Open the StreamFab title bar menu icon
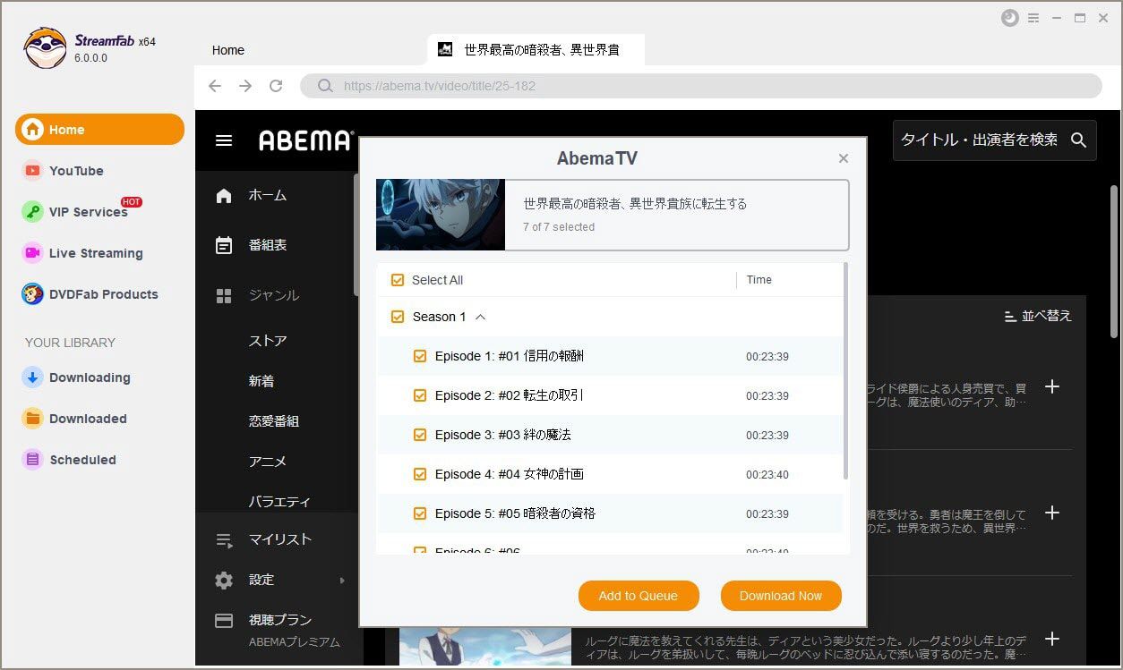Screen dimensions: 1123x670 pyautogui.click(x=1033, y=18)
